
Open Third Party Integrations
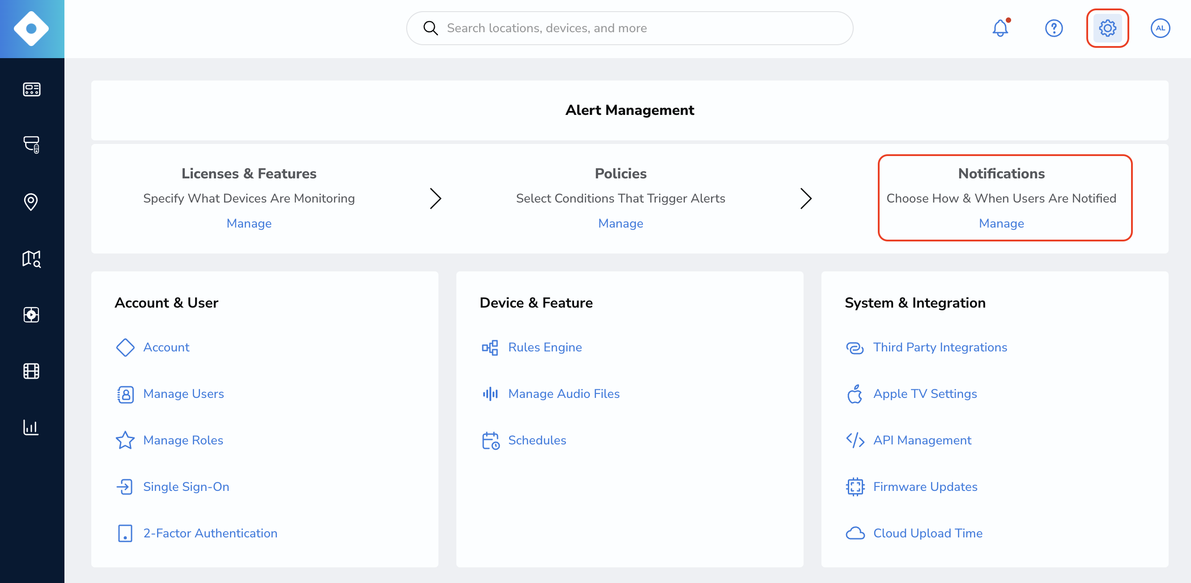coord(940,347)
